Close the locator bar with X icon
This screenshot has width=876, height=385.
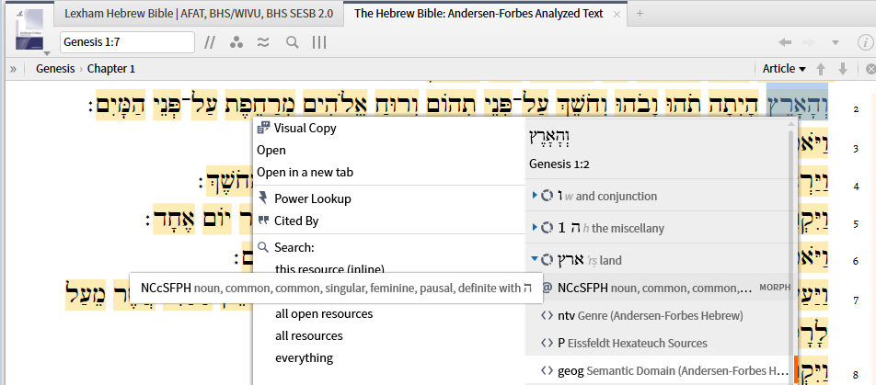pyautogui.click(x=870, y=69)
